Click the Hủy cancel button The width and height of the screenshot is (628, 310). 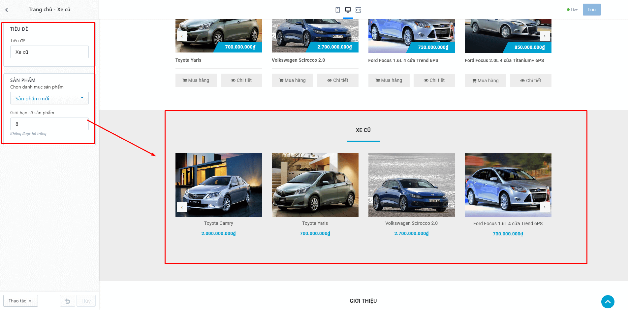(x=86, y=301)
